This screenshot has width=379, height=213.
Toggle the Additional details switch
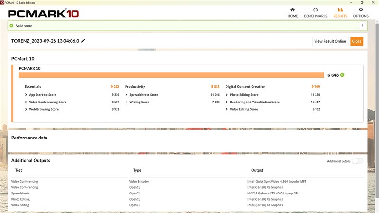(358, 161)
